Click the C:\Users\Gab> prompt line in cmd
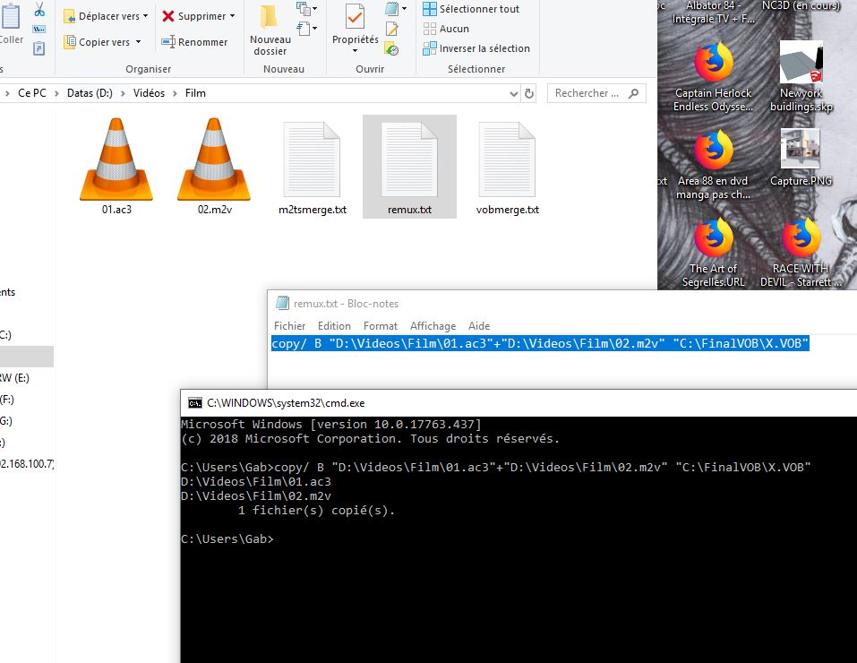The width and height of the screenshot is (857, 663). 227,538
